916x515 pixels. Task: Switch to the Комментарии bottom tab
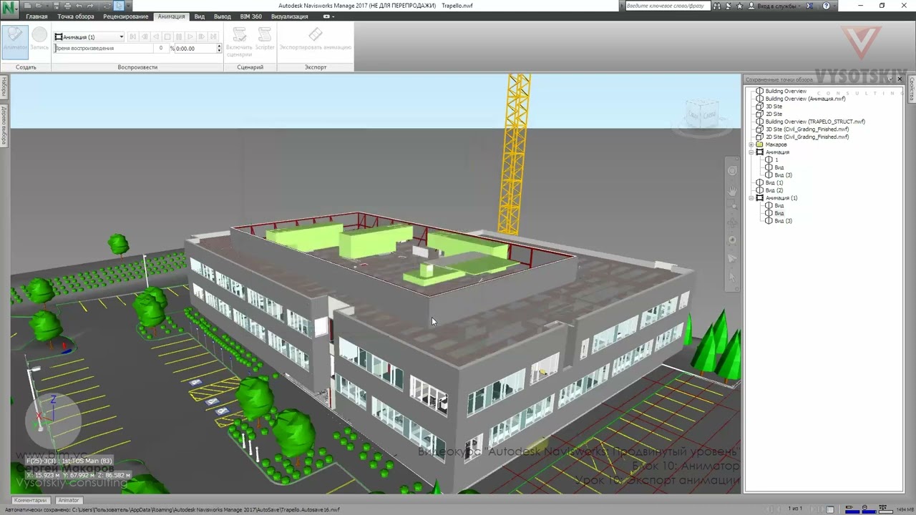30,500
